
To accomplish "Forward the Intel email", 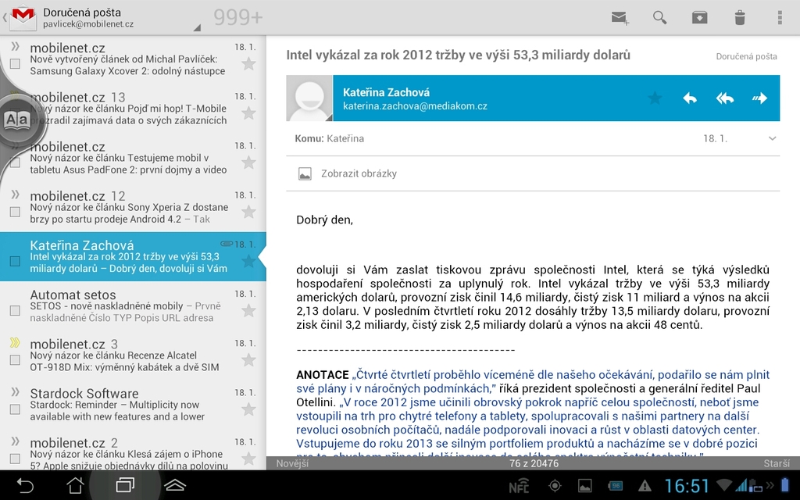I will tap(759, 98).
